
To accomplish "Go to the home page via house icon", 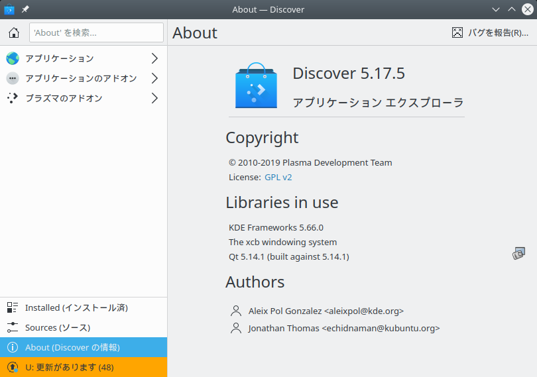I will [x=14, y=32].
